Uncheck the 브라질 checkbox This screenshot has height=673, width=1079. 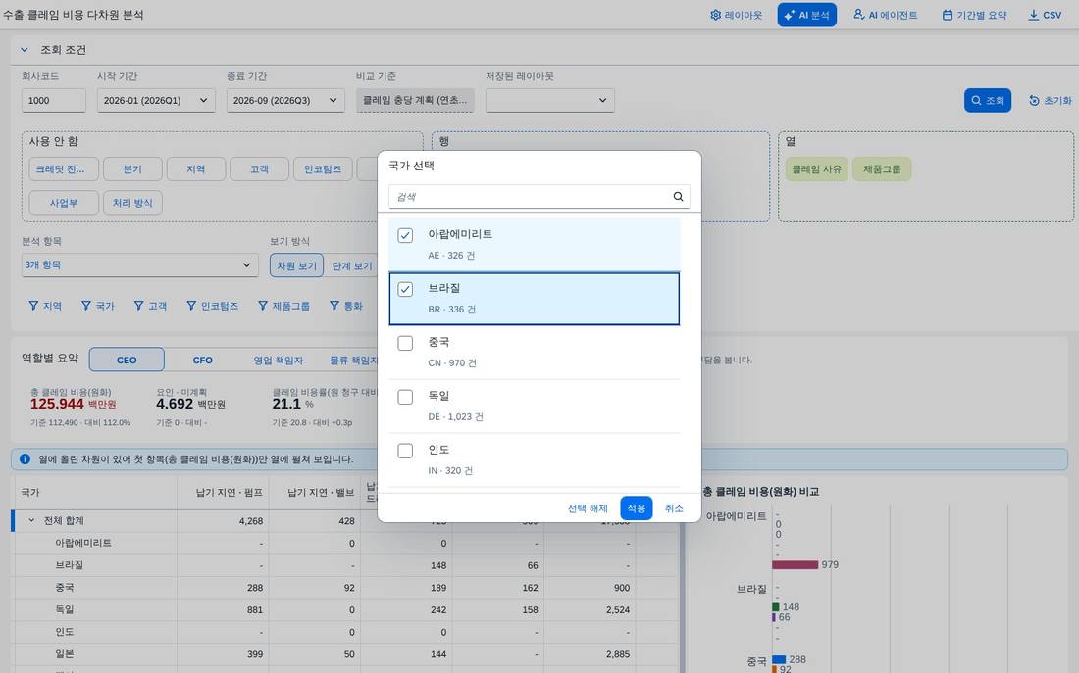tap(405, 289)
